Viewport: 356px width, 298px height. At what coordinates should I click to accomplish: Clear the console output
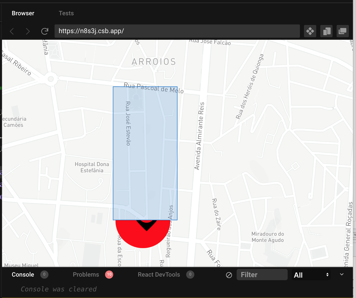click(229, 275)
